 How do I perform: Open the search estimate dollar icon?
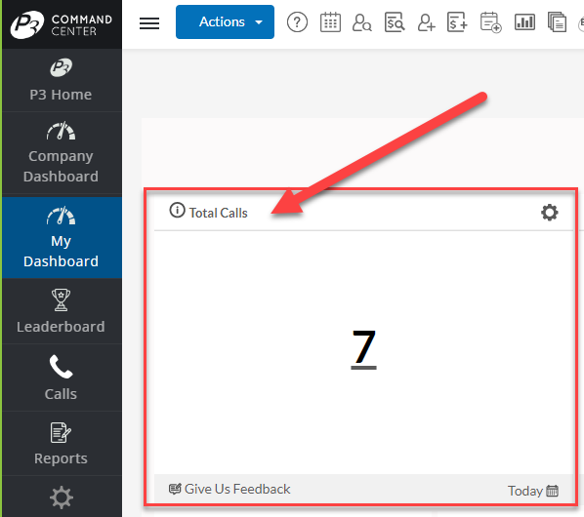[395, 22]
